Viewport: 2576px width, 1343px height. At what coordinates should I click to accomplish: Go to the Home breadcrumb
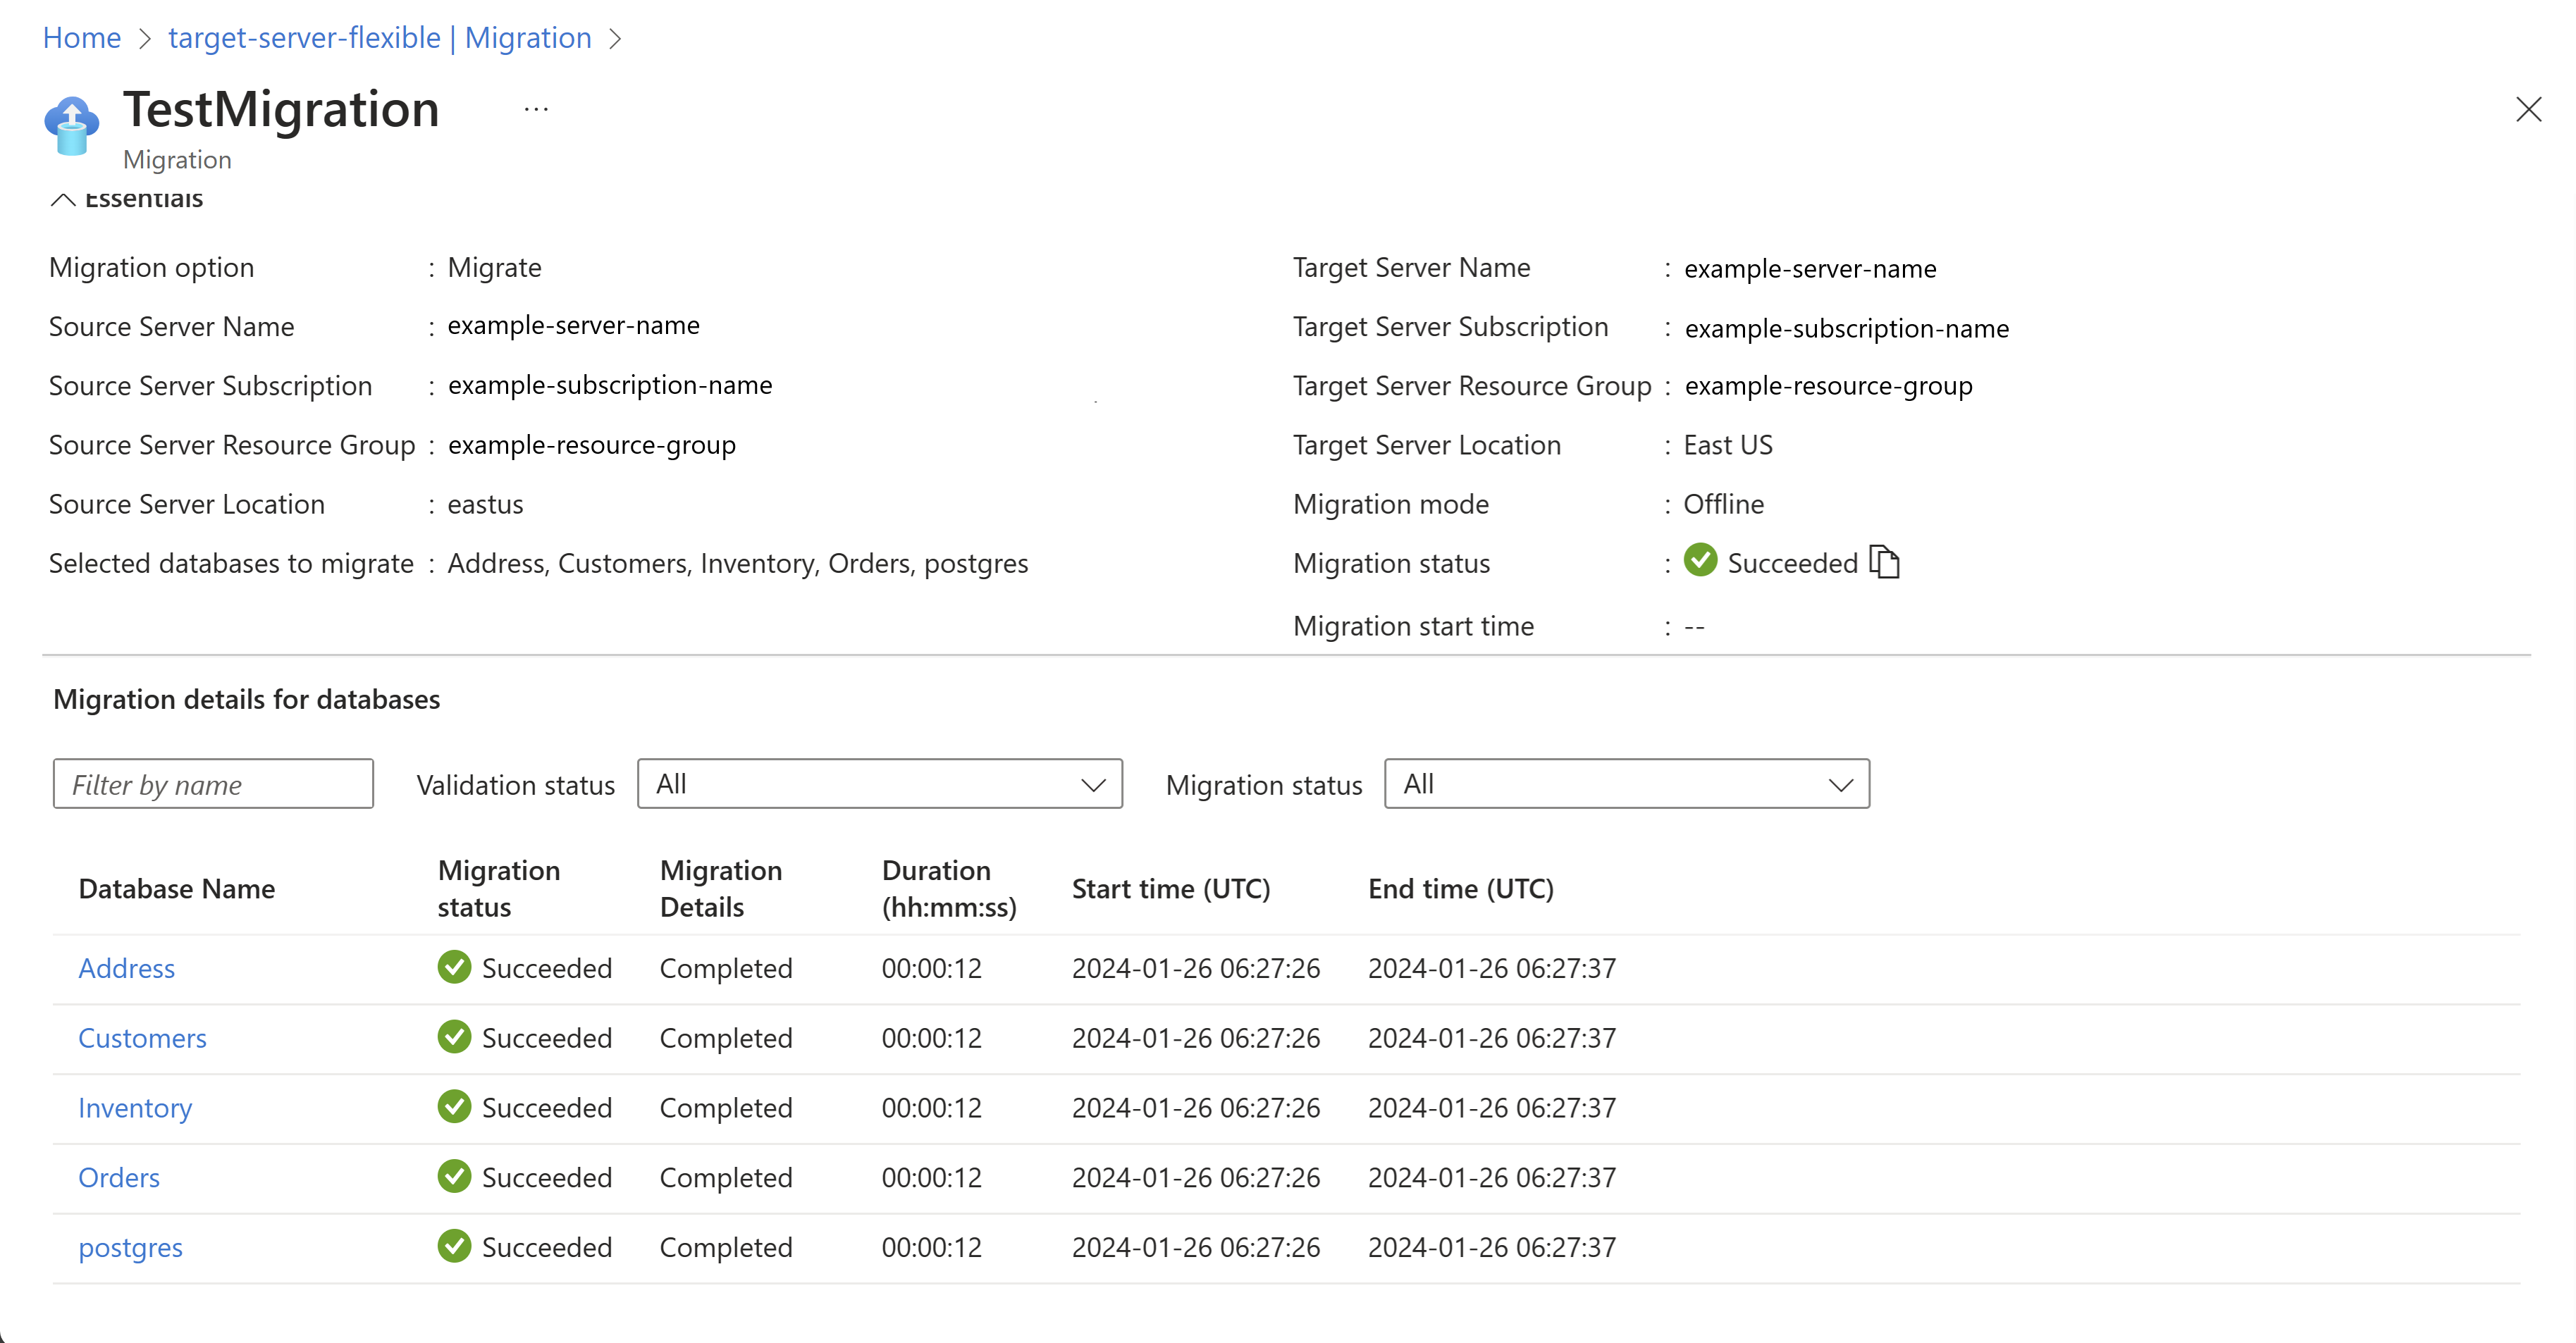(x=81, y=38)
